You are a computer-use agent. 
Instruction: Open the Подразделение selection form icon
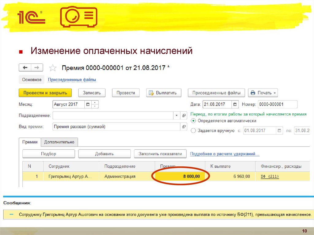tap(184, 116)
